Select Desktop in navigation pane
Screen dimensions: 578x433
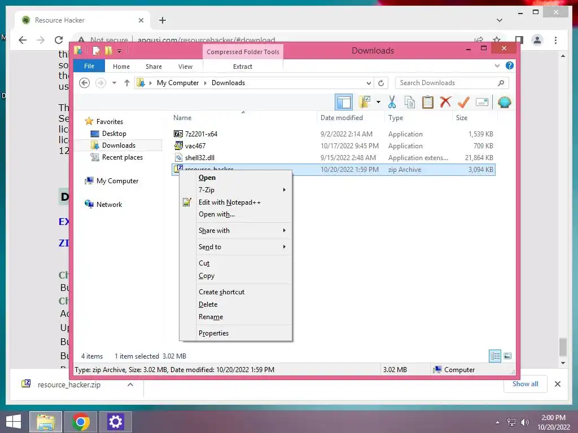pos(114,134)
